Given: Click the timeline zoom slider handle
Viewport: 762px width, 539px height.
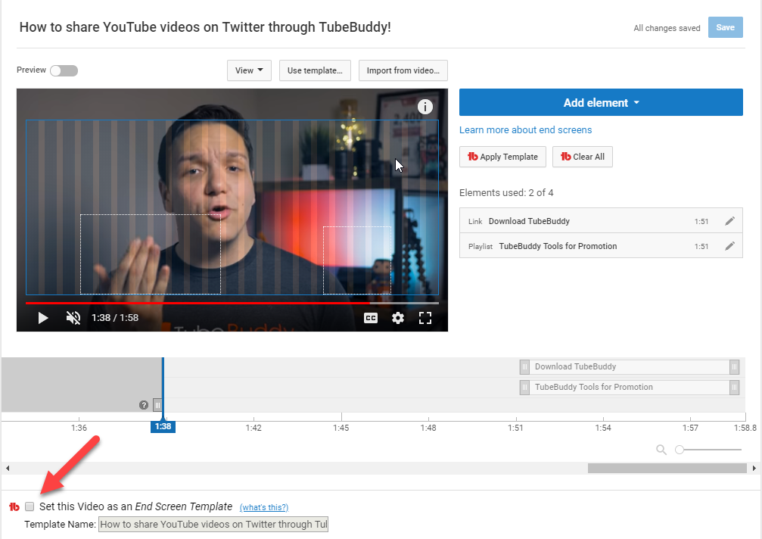Looking at the screenshot, I should point(680,450).
